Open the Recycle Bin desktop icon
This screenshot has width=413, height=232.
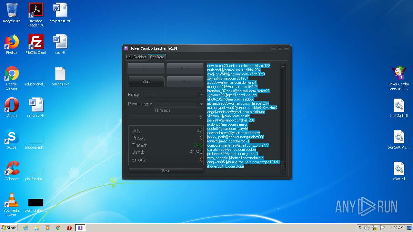click(x=12, y=13)
